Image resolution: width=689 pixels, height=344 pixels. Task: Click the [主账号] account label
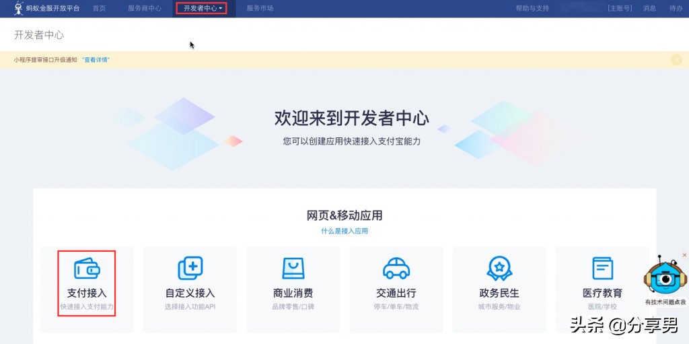tap(620, 8)
